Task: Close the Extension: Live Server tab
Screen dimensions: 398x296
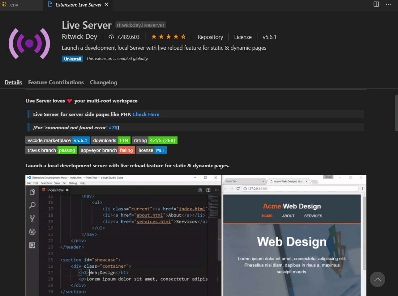Action: click(106, 5)
